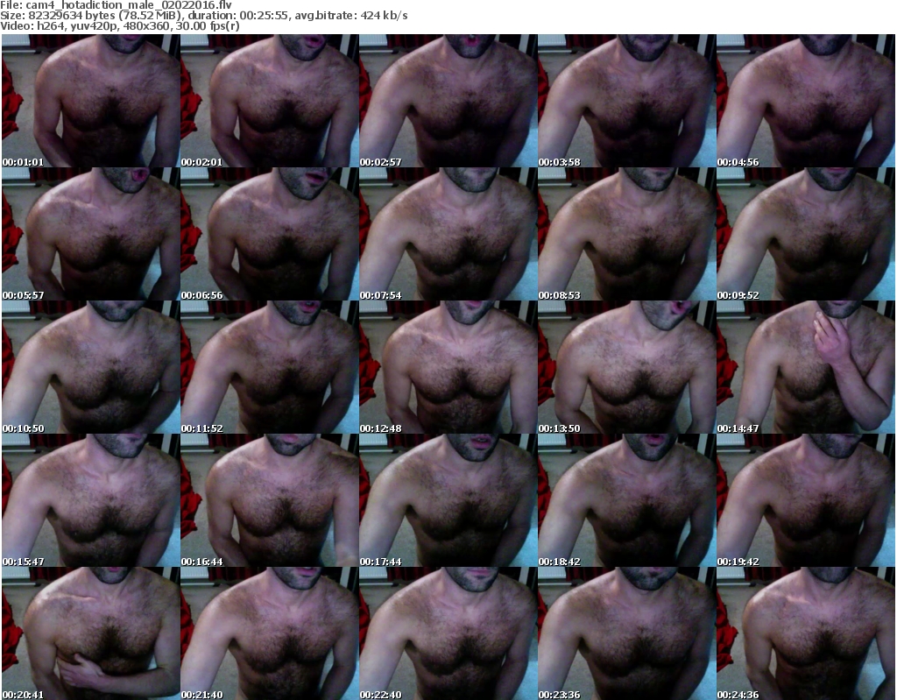Click the 'File: cam4_hotadiction_male_02022016.flv' header line

pyautogui.click(x=117, y=5)
